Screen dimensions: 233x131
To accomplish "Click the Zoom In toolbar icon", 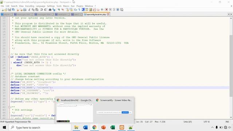I will click(x=59, y=10).
